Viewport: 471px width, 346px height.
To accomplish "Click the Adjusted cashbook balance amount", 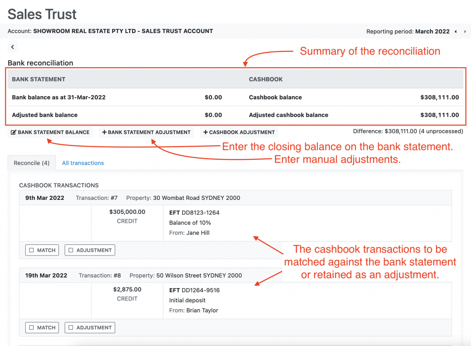I will coord(439,115).
